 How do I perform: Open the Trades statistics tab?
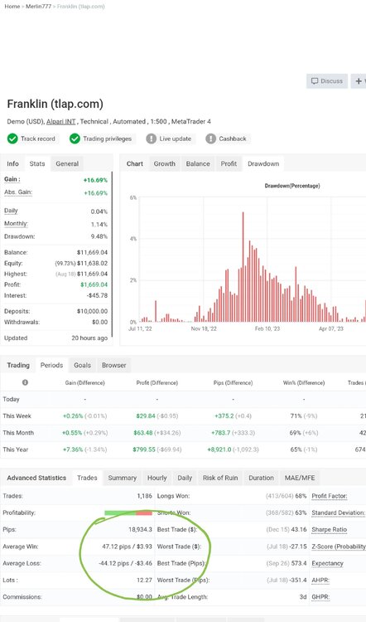coord(87,478)
